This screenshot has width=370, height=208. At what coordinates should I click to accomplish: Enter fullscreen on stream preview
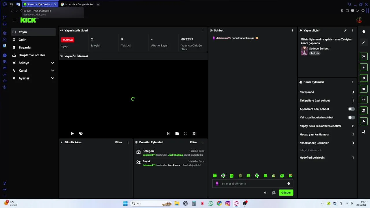[186, 133]
